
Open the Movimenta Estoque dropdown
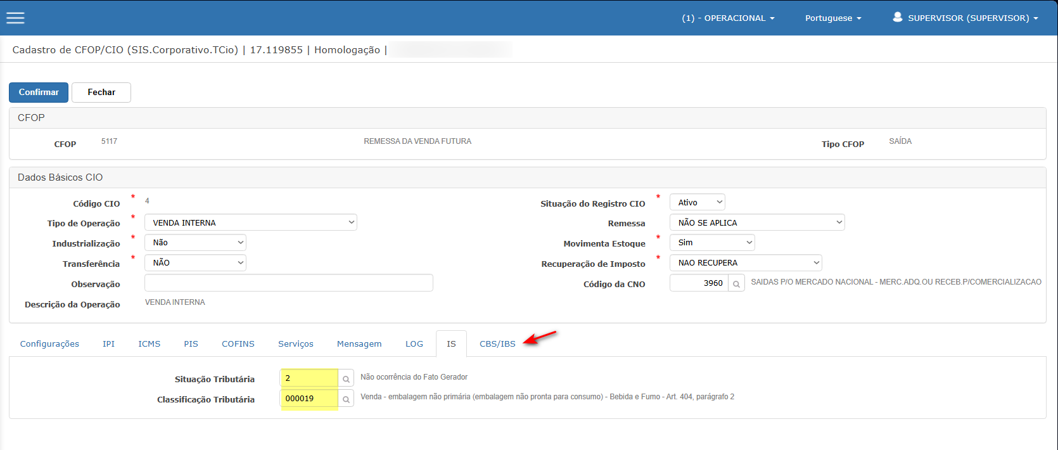[x=711, y=243]
